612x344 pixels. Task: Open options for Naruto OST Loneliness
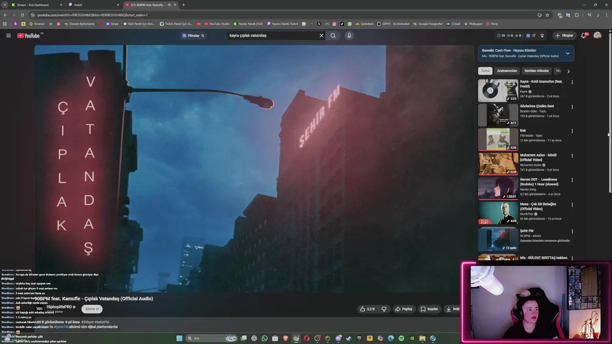pyautogui.click(x=572, y=180)
